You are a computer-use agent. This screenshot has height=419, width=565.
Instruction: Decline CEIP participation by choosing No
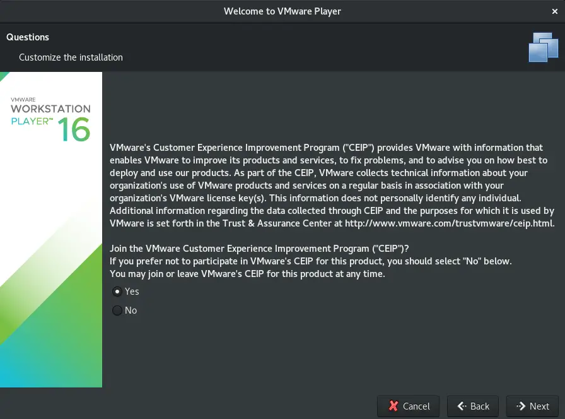click(x=117, y=310)
